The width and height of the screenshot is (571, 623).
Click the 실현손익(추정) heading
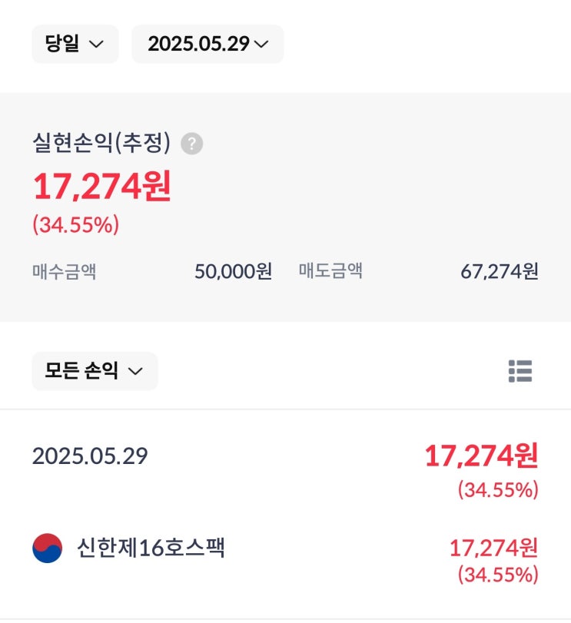pyautogui.click(x=101, y=143)
